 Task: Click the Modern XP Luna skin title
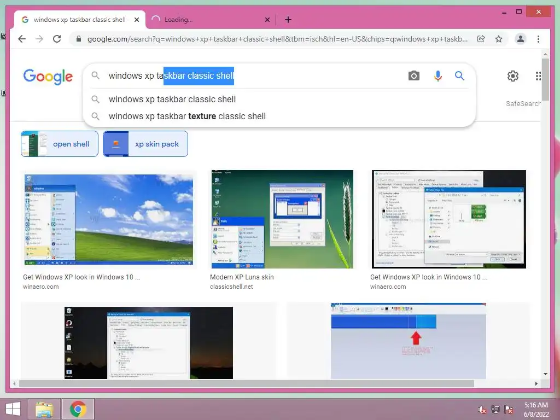pyautogui.click(x=242, y=277)
